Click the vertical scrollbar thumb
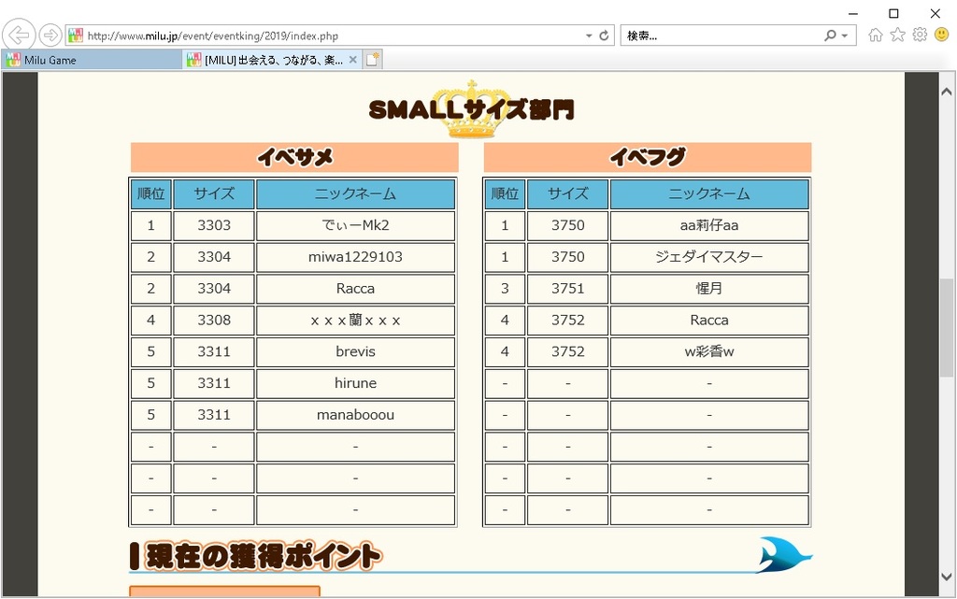957x599 pixels. (947, 327)
